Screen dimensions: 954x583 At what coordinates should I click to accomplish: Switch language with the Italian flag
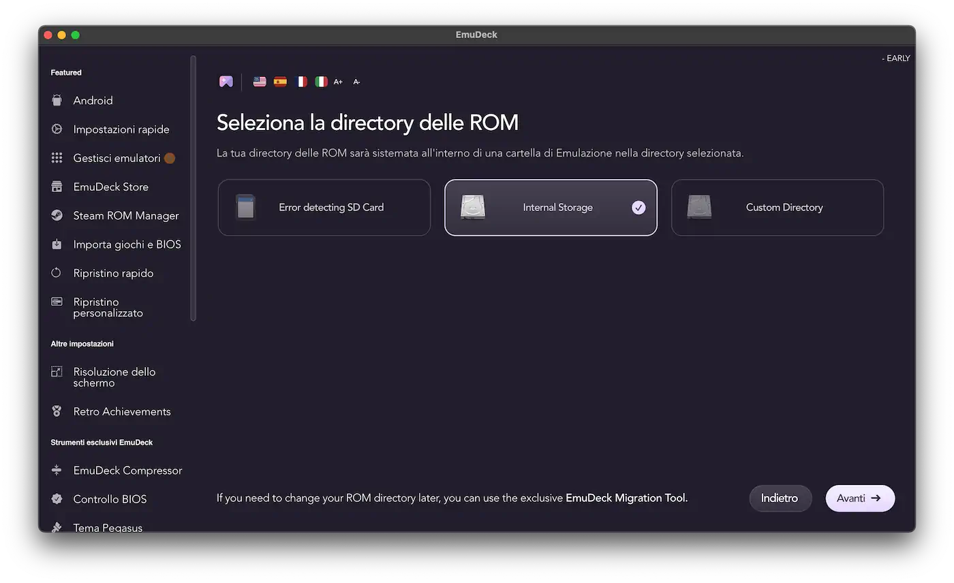(x=321, y=82)
